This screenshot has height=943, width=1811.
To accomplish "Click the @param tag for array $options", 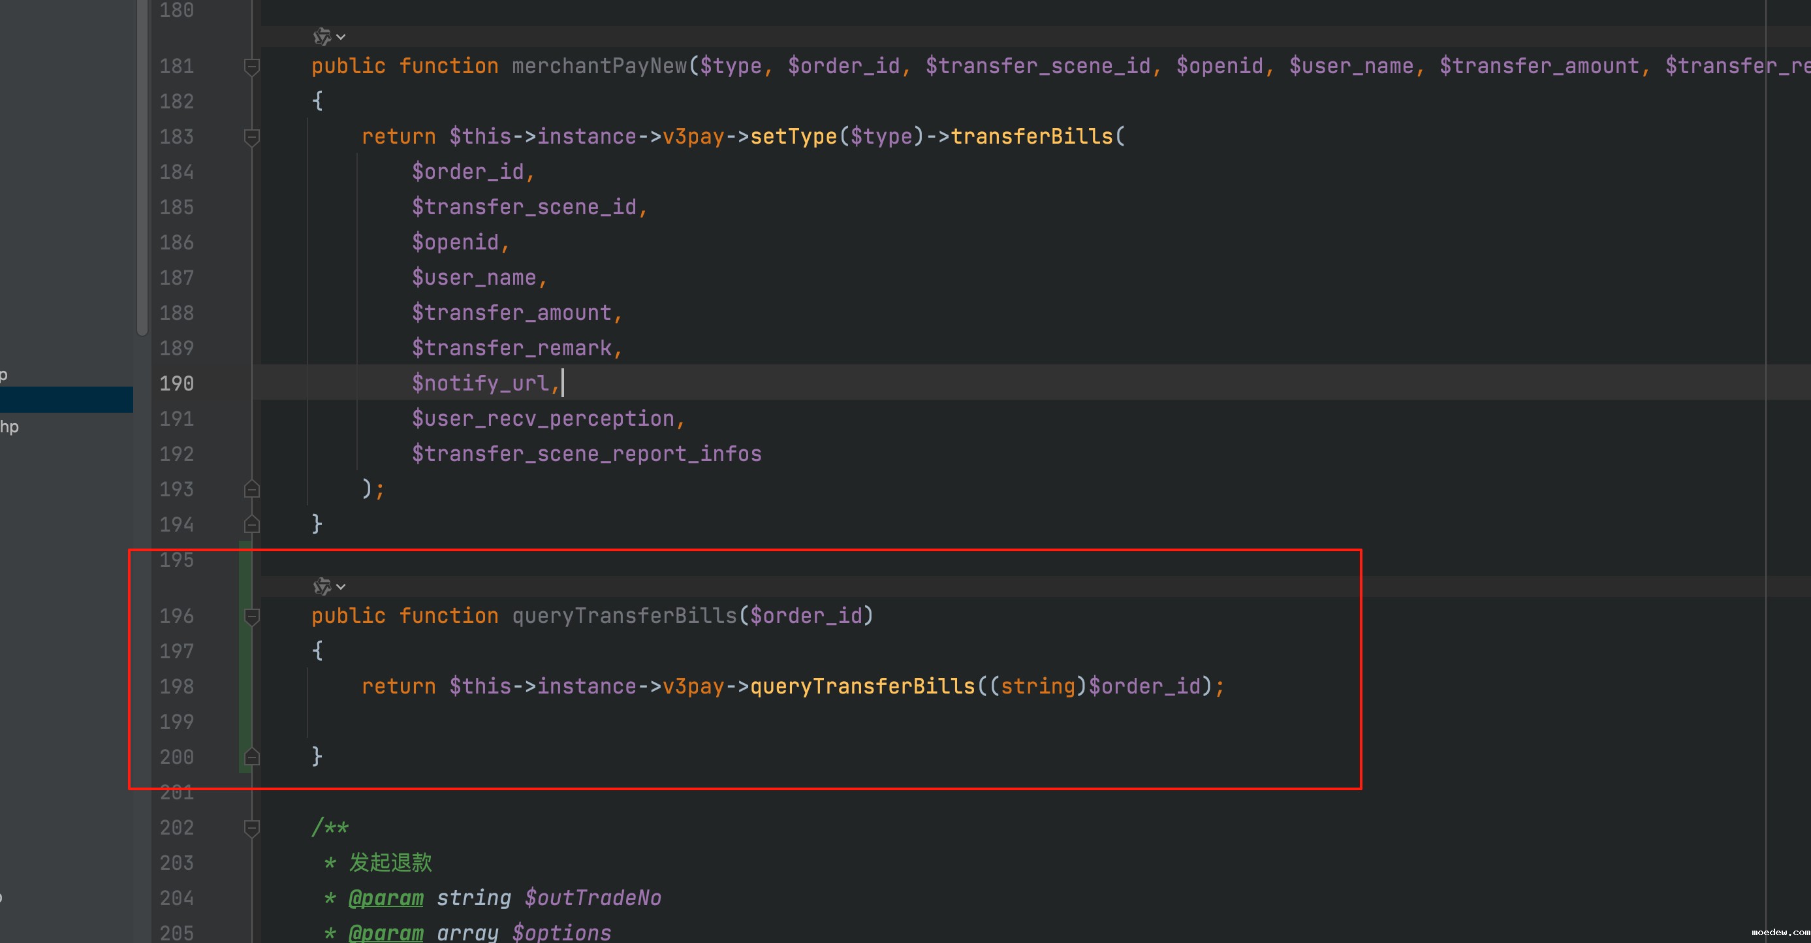I will point(386,933).
